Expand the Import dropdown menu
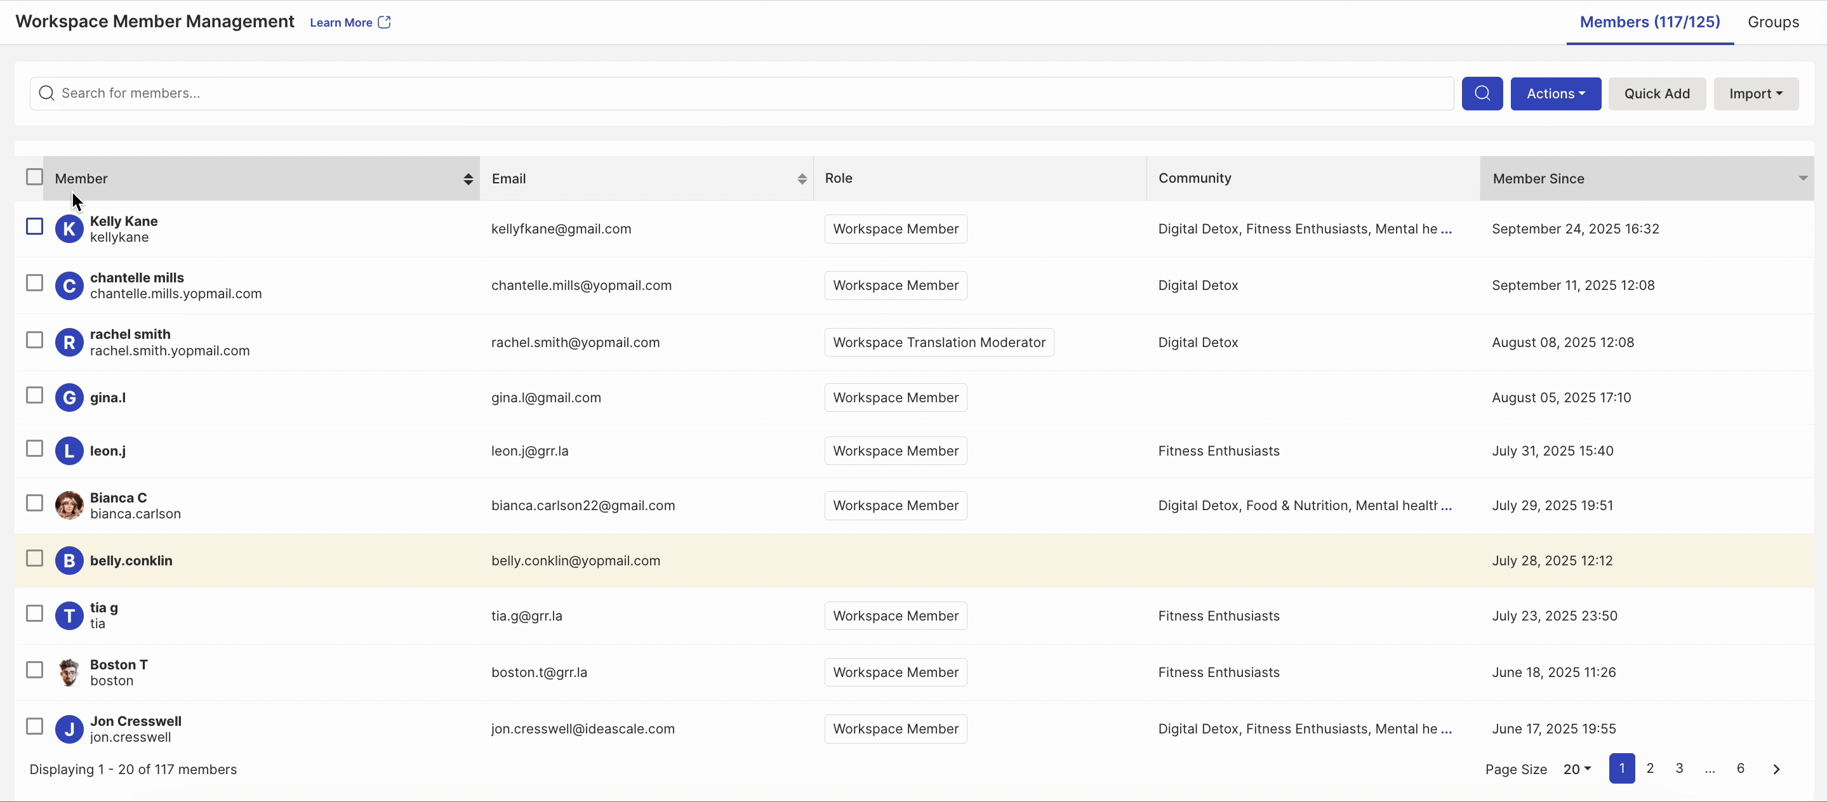1827x802 pixels. [1755, 94]
